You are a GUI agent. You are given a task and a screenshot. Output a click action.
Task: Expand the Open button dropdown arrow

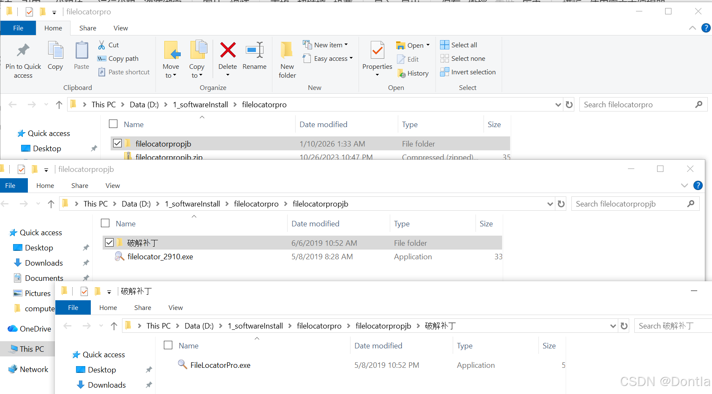tap(427, 44)
